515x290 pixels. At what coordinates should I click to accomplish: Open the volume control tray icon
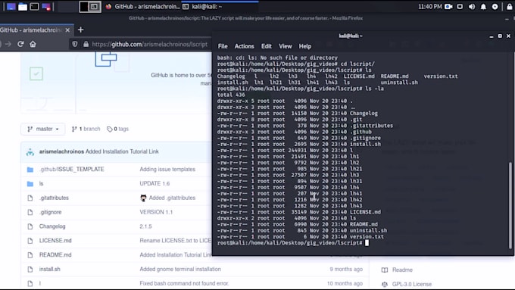pyautogui.click(x=472, y=7)
